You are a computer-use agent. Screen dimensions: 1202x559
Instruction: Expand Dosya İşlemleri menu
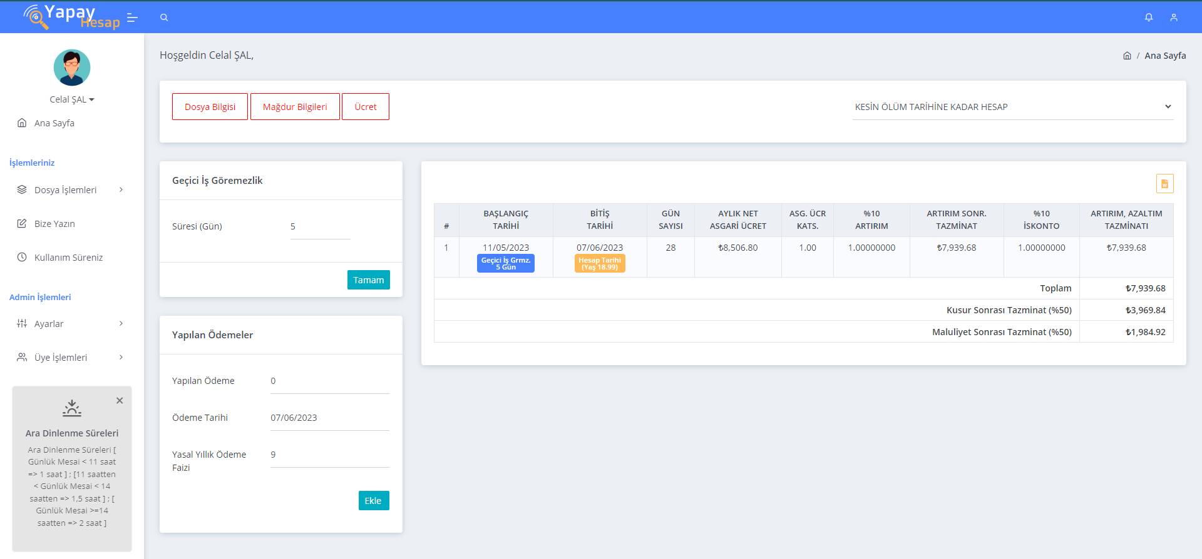70,190
